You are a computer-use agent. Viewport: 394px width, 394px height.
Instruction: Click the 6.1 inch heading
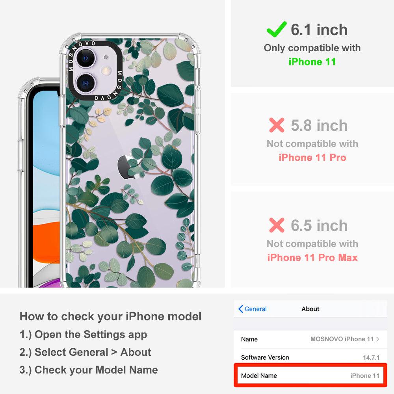[319, 30]
